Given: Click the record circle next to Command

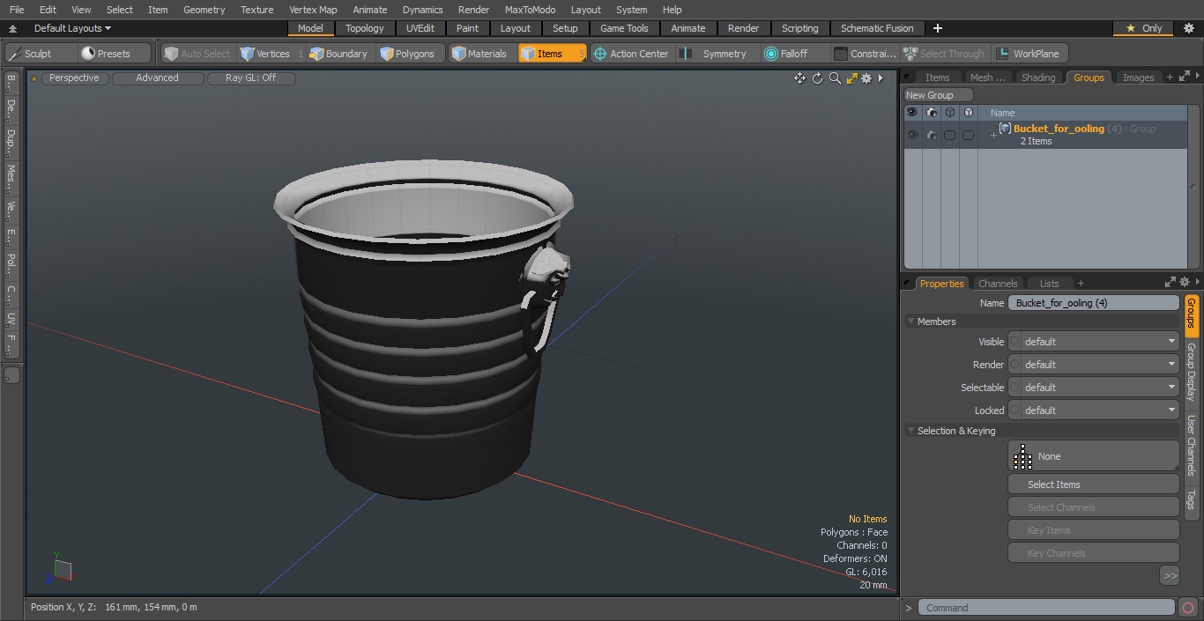Looking at the screenshot, I should pyautogui.click(x=1188, y=608).
